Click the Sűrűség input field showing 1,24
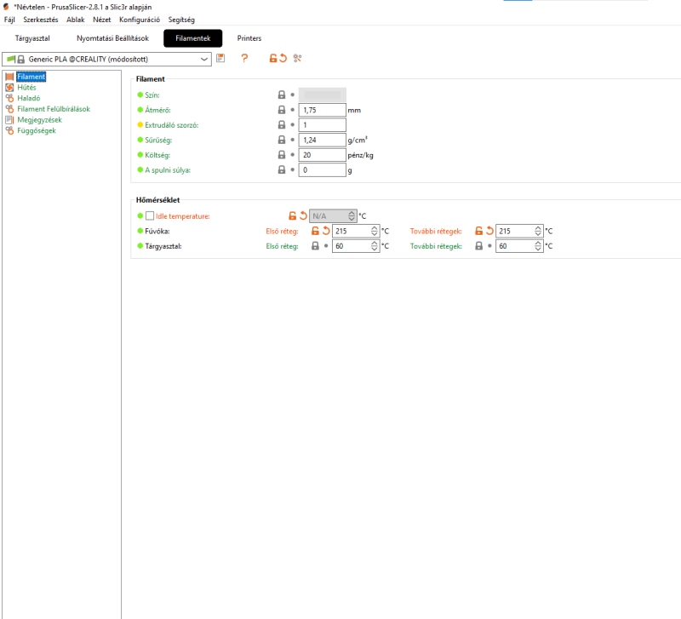This screenshot has height=619, width=681. (x=323, y=140)
